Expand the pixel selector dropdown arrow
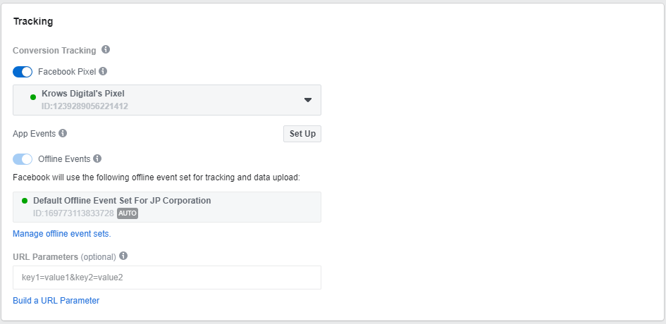Image resolution: width=666 pixels, height=324 pixels. pyautogui.click(x=308, y=100)
